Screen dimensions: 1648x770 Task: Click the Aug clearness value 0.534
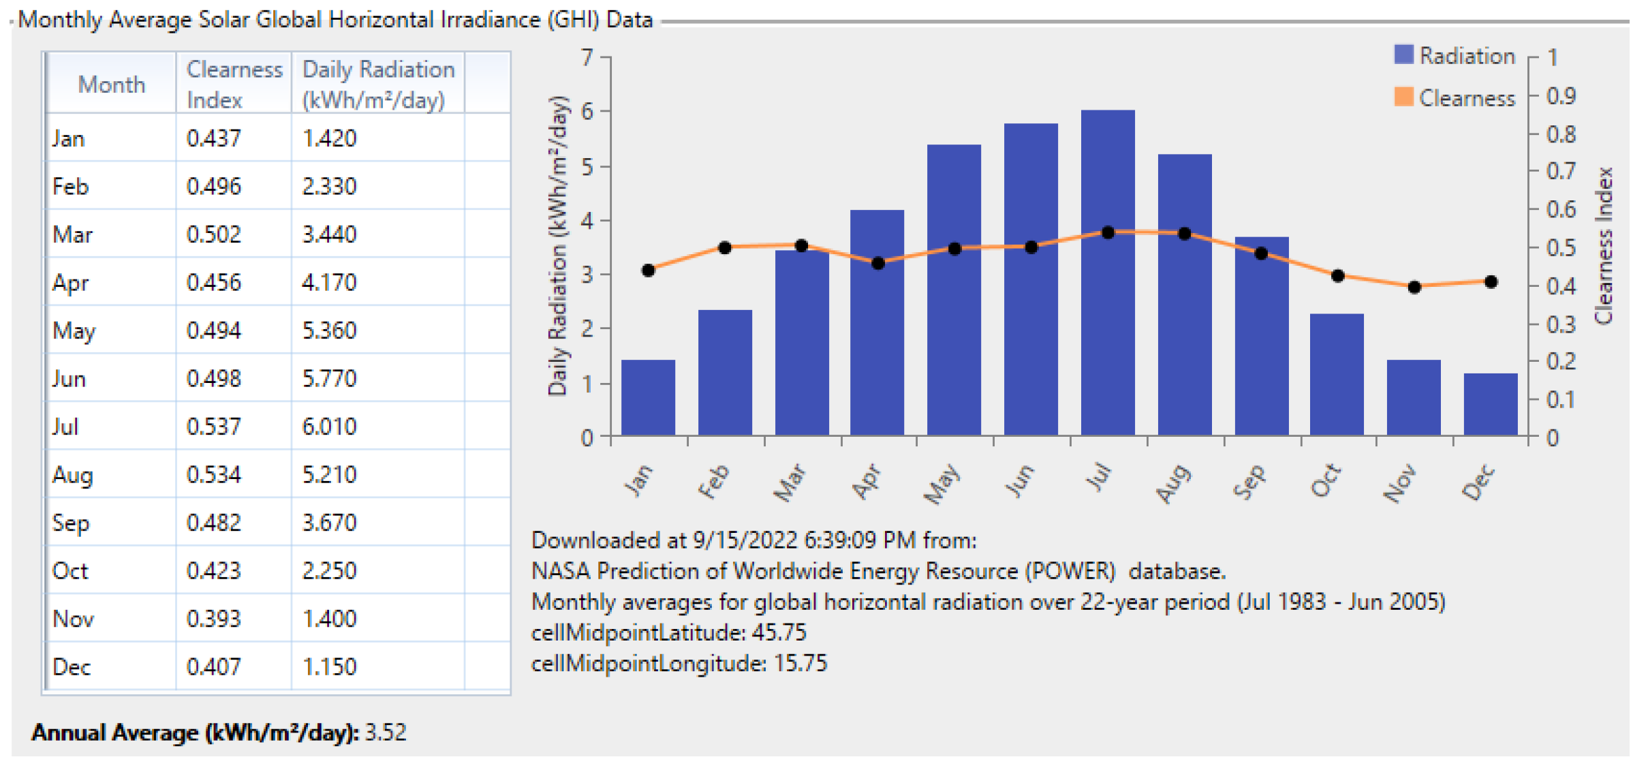coord(214,474)
